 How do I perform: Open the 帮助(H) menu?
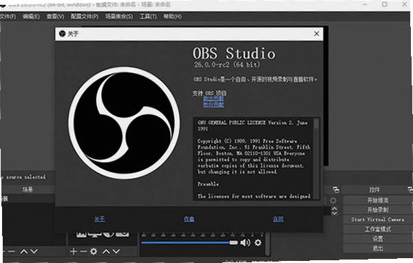173,17
